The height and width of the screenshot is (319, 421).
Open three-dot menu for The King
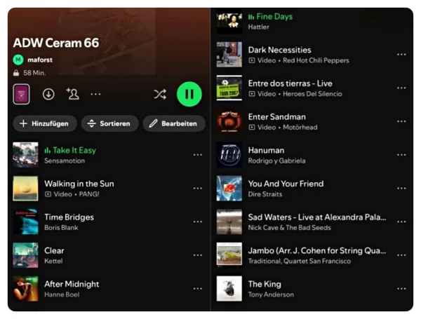(x=401, y=289)
